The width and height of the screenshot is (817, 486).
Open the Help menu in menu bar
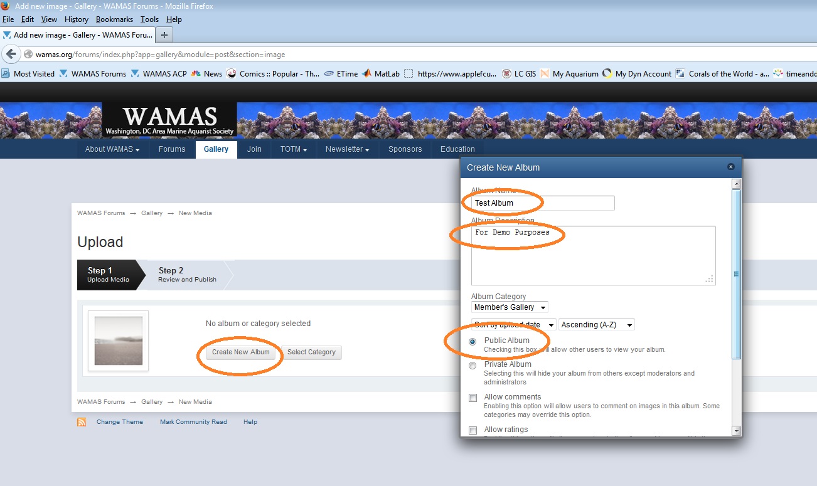click(174, 19)
